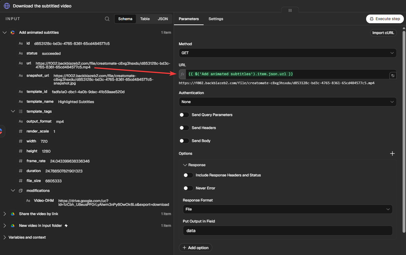The width and height of the screenshot is (406, 255).
Task: Click the Execute step button
Action: [385, 19]
